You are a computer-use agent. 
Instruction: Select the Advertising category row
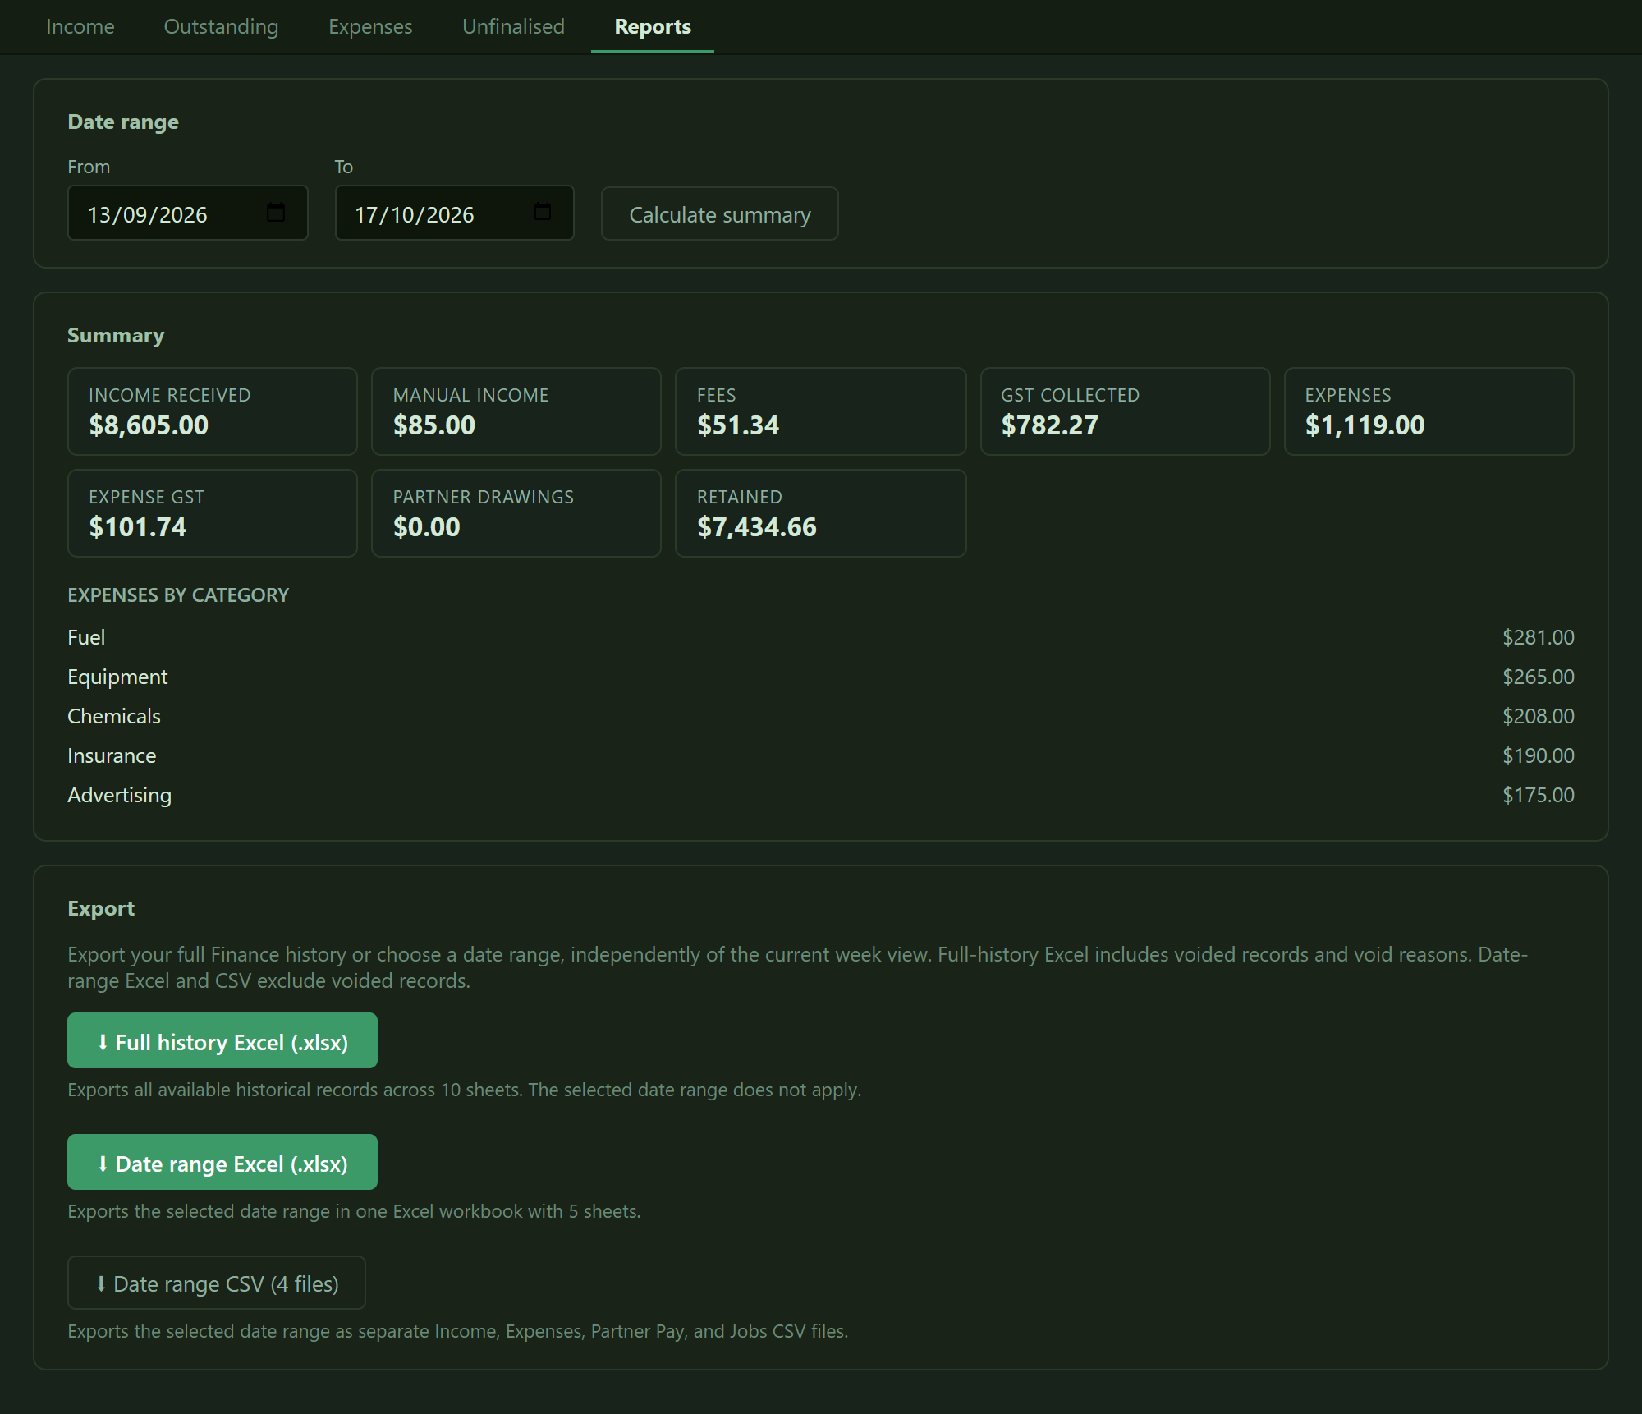pos(821,795)
